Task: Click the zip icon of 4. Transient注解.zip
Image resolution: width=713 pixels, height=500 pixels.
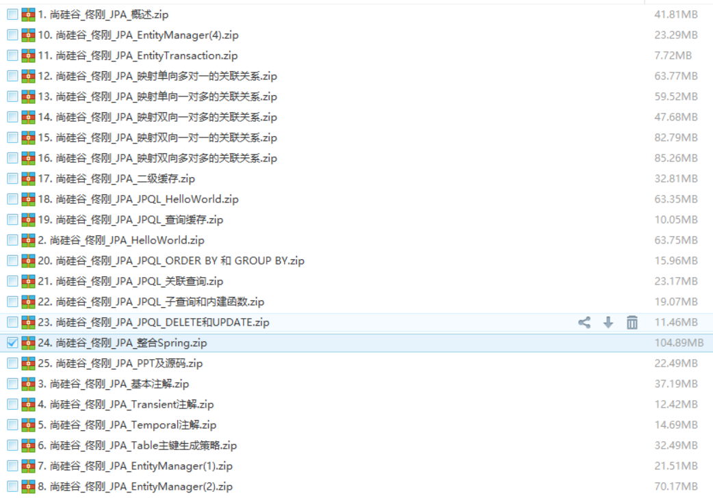Action: [x=28, y=404]
